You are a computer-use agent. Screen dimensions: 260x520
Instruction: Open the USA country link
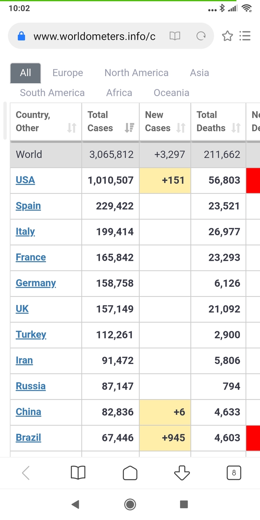(x=25, y=180)
